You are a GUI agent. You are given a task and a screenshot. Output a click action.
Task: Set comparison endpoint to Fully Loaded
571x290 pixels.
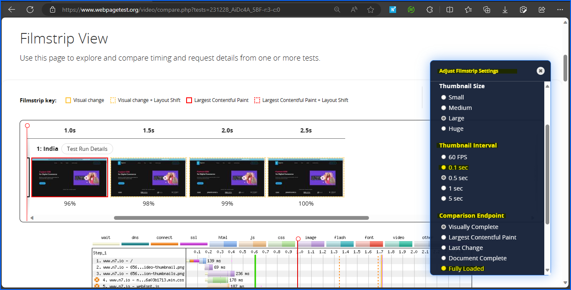444,269
